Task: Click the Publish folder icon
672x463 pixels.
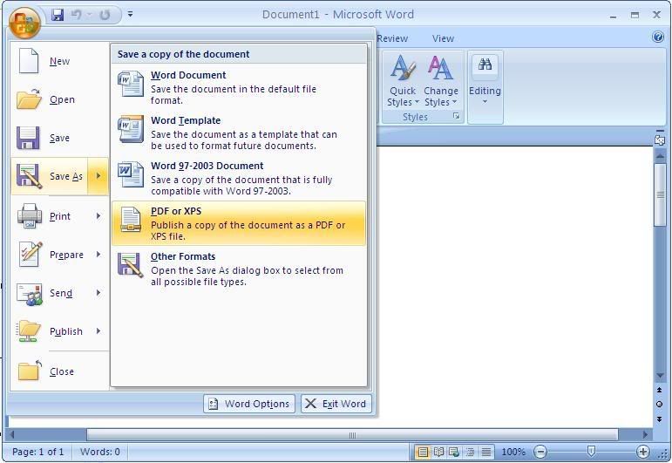Action: click(x=29, y=330)
